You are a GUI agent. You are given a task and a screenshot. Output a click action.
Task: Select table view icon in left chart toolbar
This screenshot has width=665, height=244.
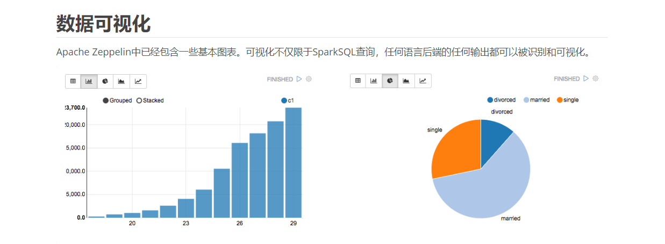click(x=73, y=81)
